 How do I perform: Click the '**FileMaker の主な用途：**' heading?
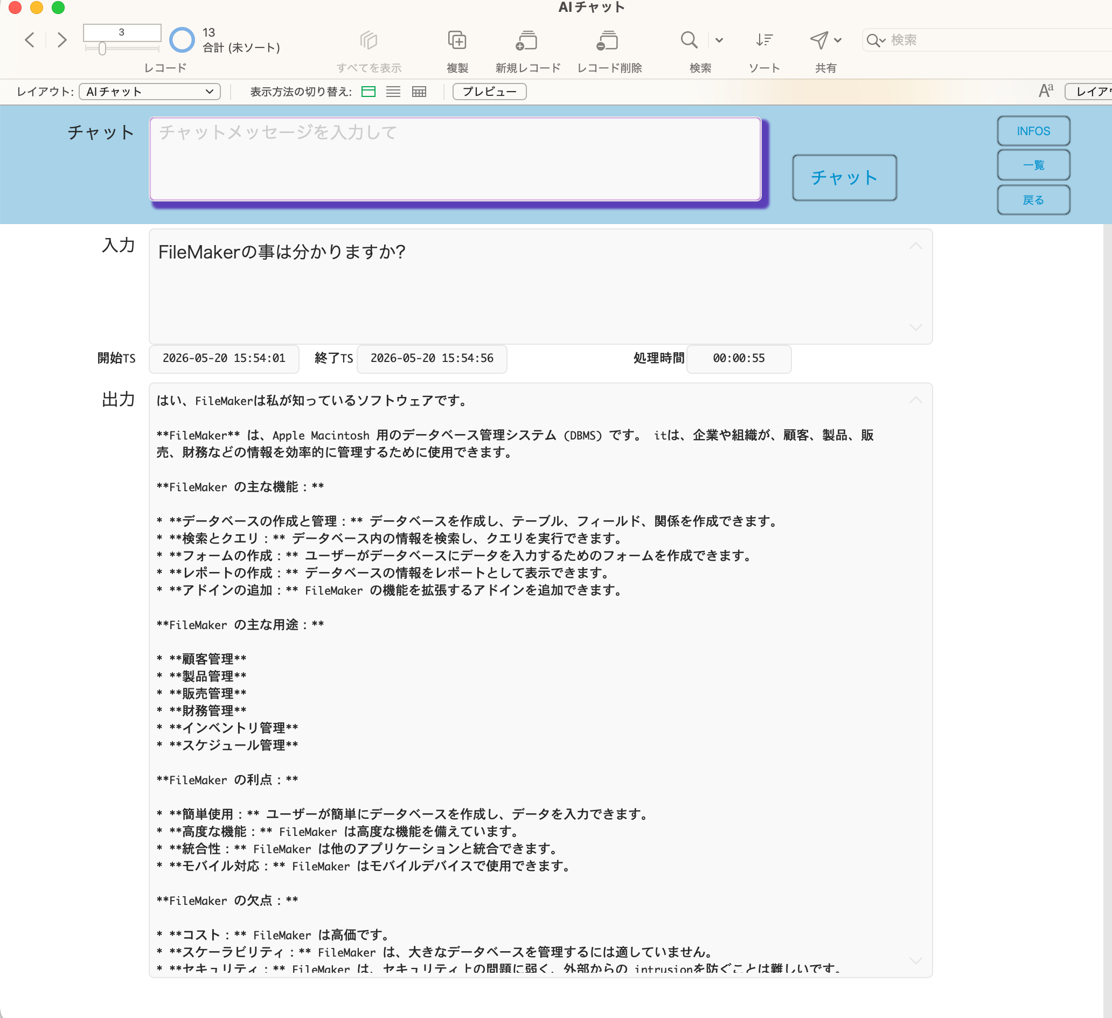point(240,625)
